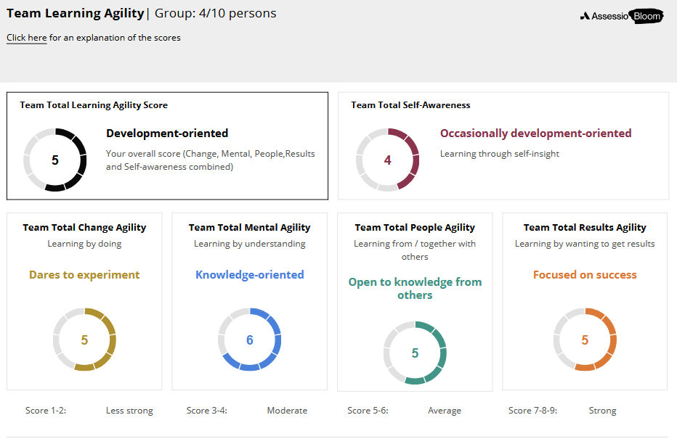
Task: Click the maroon Self-Awareness score 4 donut
Action: click(x=387, y=160)
